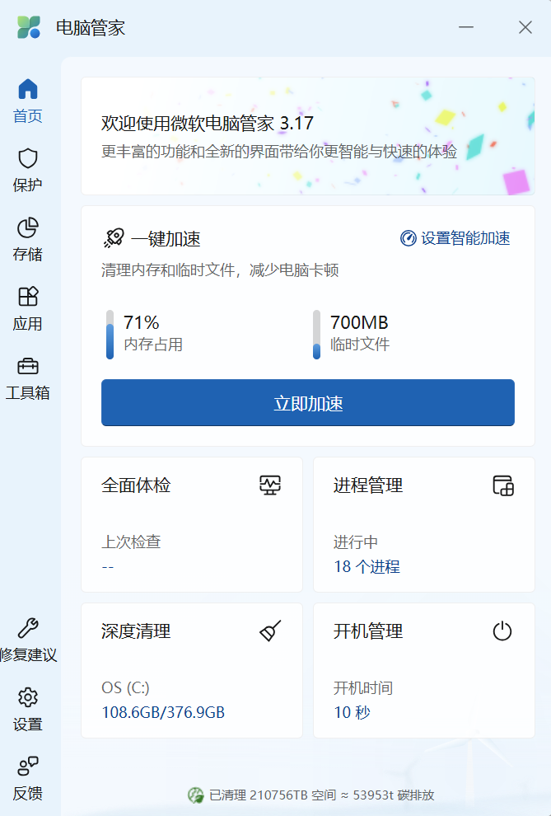Open the 应用 apps icon
The height and width of the screenshot is (816, 551).
(x=28, y=297)
